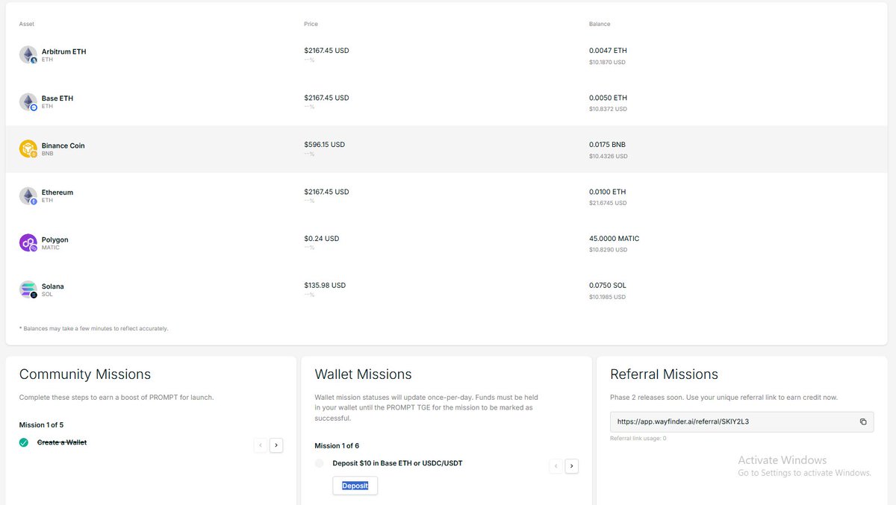Click the $21.6745 USD value
Image resolution: width=896 pixels, height=505 pixels.
tap(608, 203)
